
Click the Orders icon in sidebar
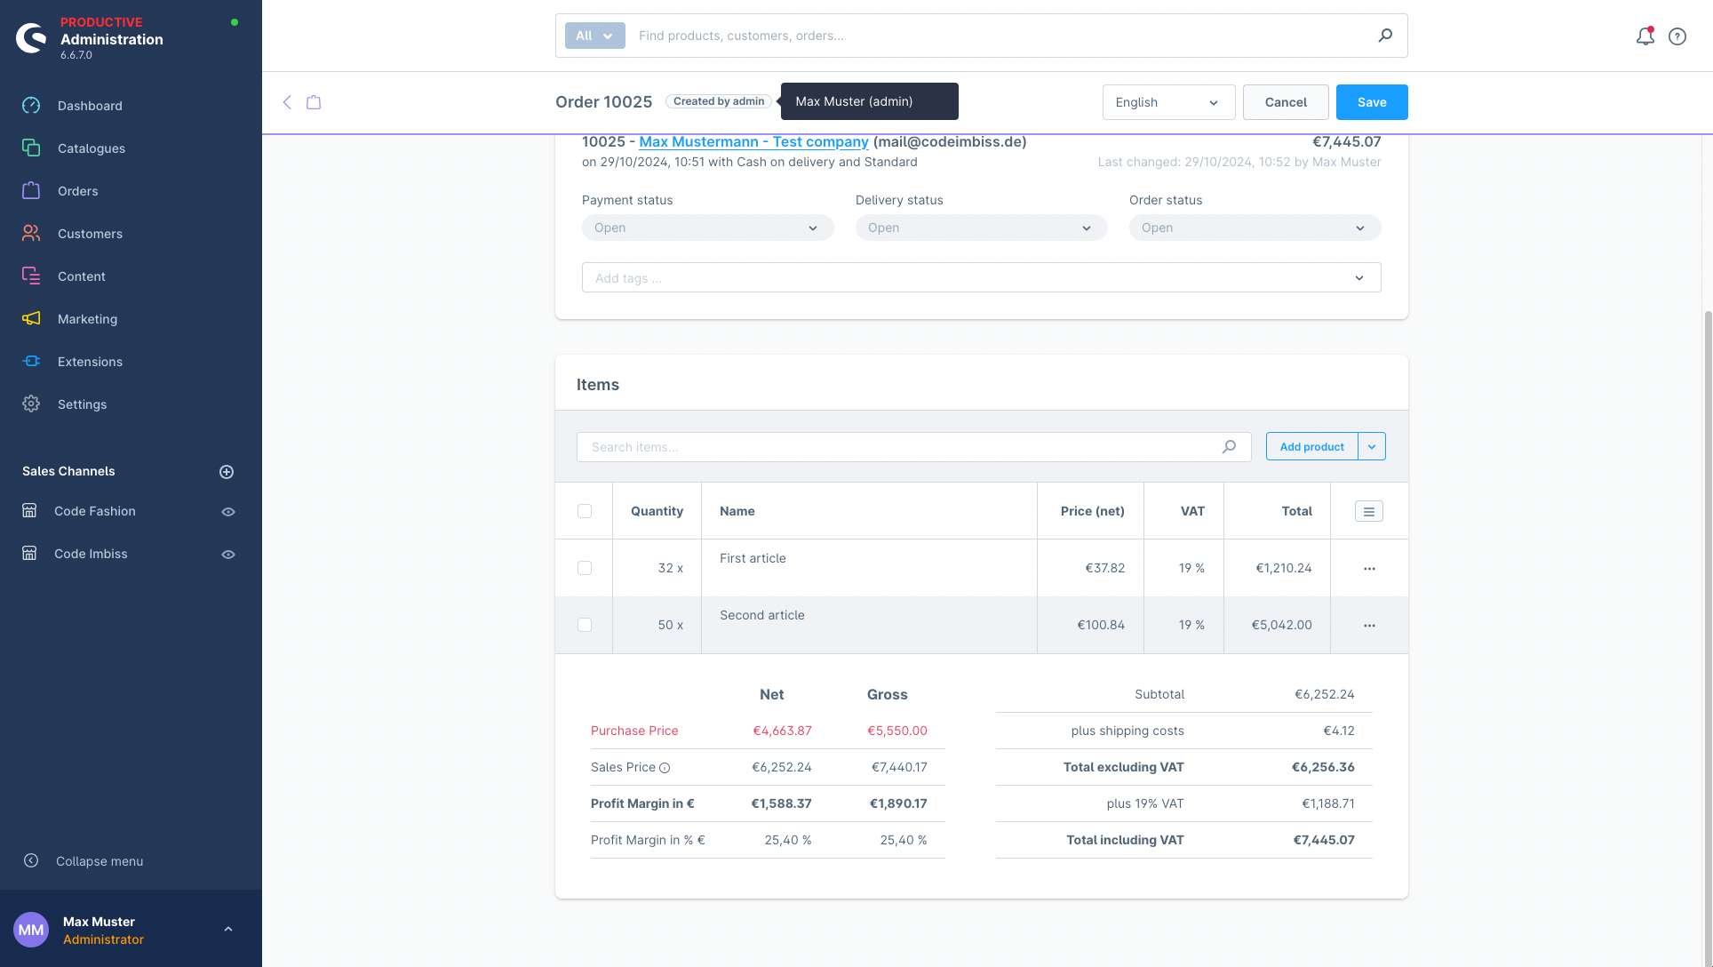click(x=30, y=190)
